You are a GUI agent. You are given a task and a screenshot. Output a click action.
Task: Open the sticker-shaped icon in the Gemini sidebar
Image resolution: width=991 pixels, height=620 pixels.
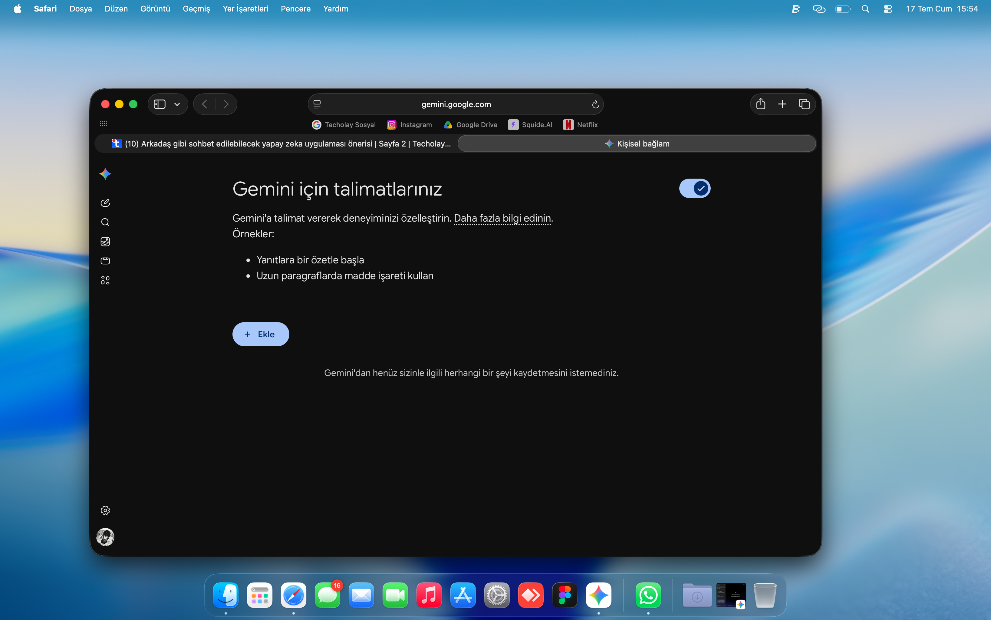pos(105,242)
